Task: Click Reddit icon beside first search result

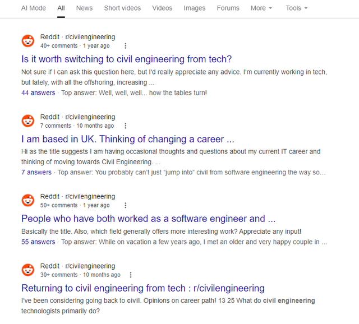Action: (28, 41)
